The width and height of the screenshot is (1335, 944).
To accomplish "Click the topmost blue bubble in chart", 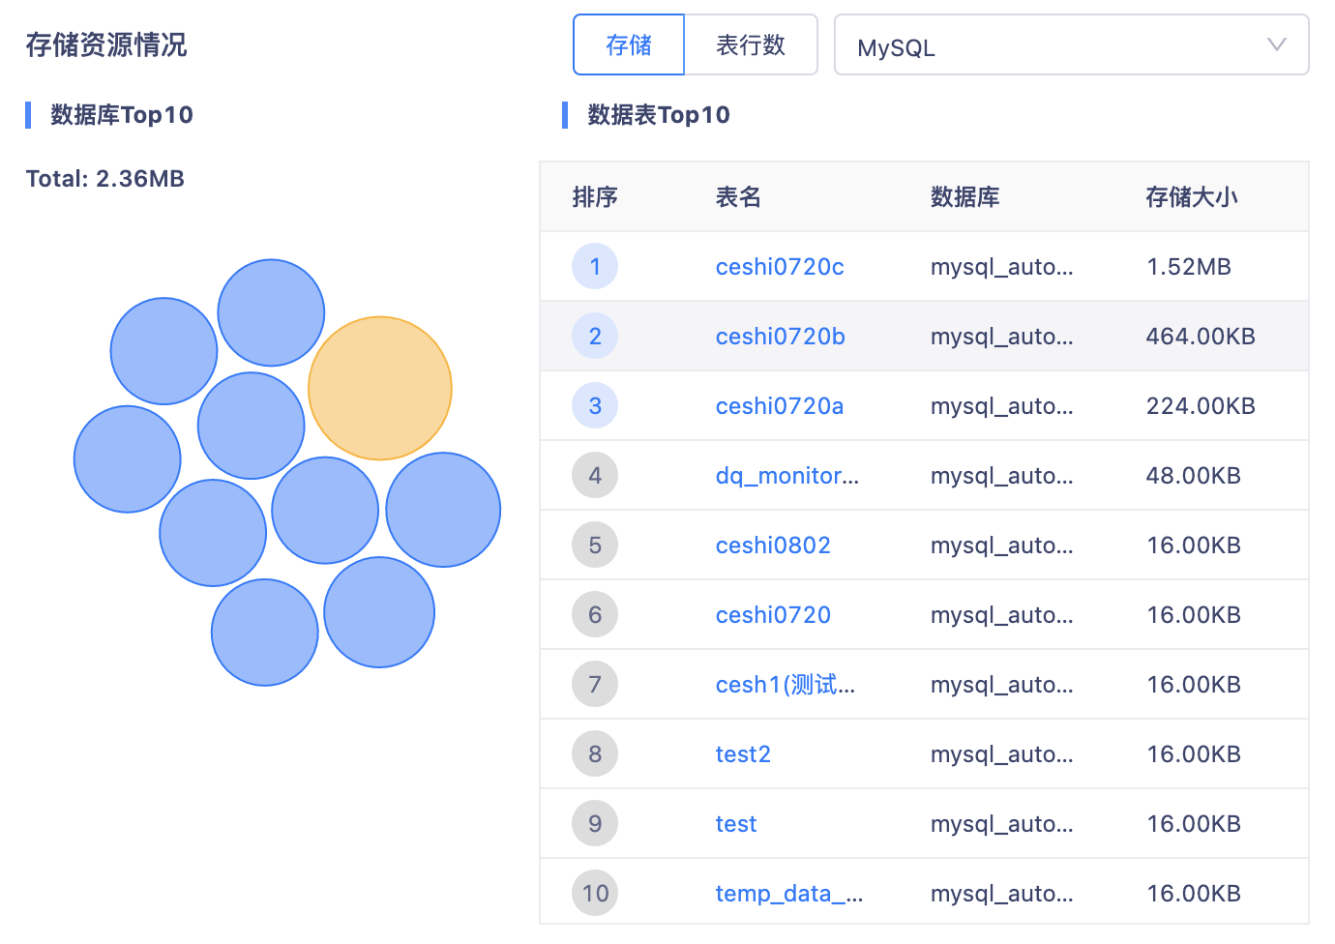I will (271, 312).
